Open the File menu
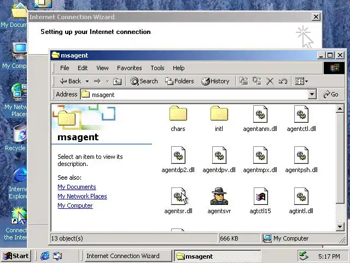Image resolution: width=350 pixels, height=263 pixels. click(x=65, y=68)
